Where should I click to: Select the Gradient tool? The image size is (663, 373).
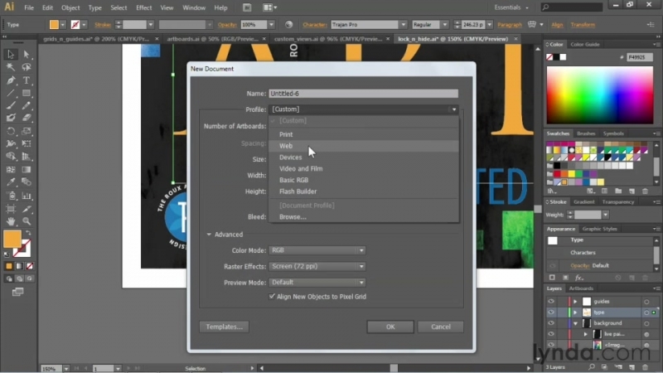click(x=27, y=170)
